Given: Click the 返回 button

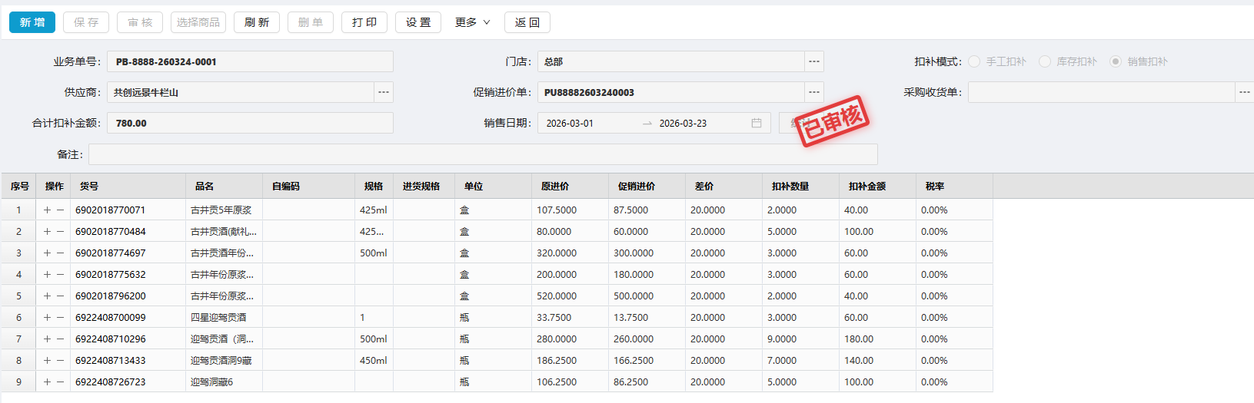Looking at the screenshot, I should tap(527, 22).
